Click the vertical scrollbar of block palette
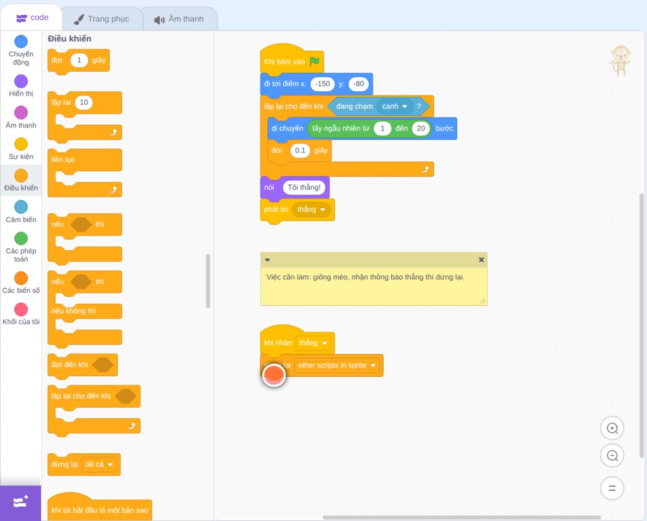This screenshot has height=521, width=647. click(x=208, y=281)
